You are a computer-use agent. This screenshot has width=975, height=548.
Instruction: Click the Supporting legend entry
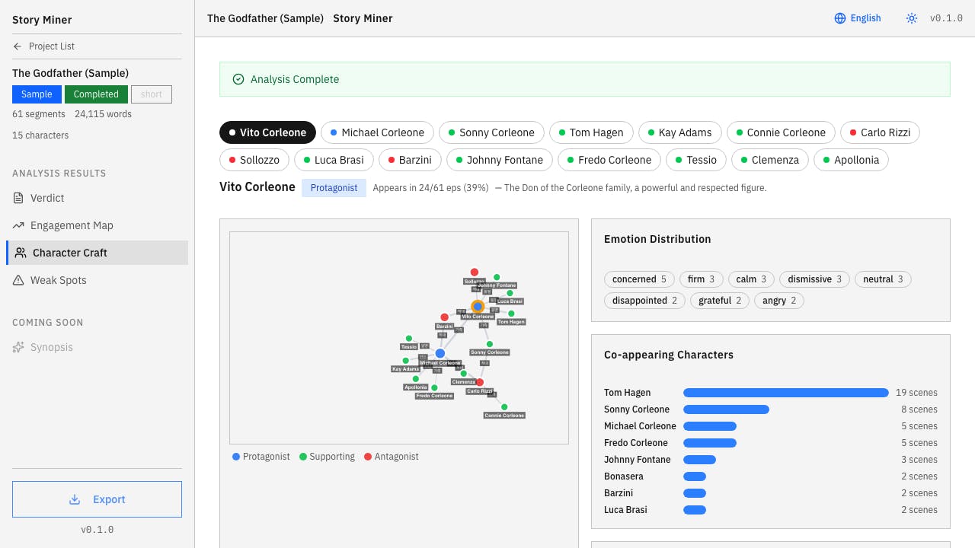pyautogui.click(x=327, y=457)
